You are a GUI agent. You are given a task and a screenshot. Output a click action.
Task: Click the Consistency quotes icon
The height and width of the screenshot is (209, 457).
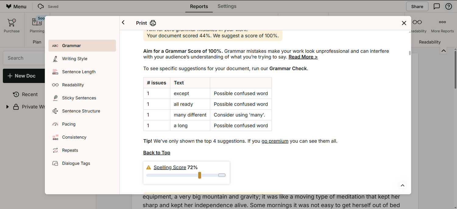point(55,137)
